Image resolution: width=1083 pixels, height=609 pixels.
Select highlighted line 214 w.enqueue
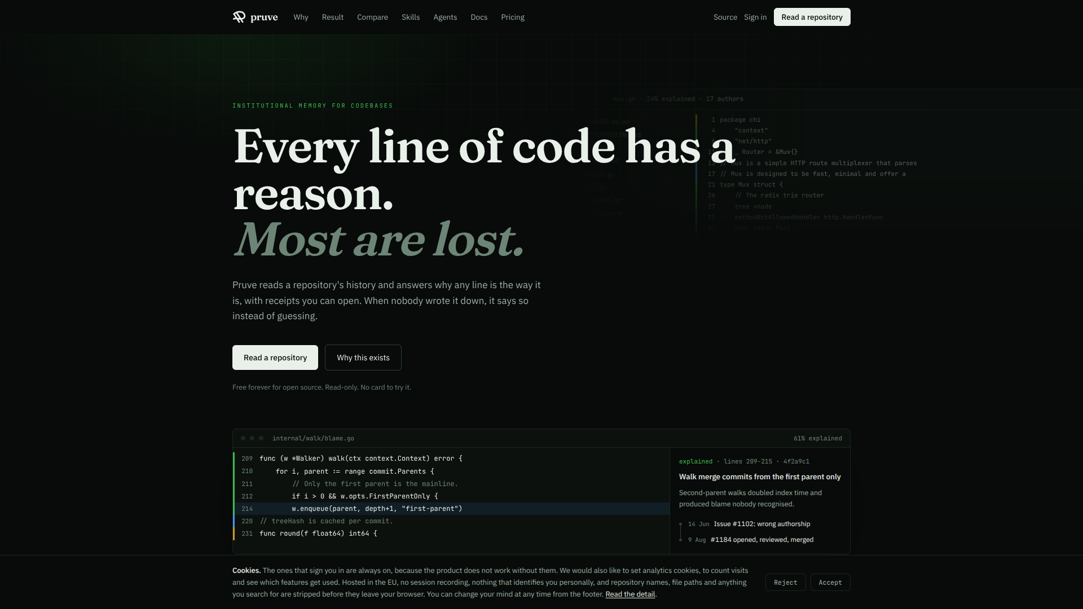[x=451, y=509]
